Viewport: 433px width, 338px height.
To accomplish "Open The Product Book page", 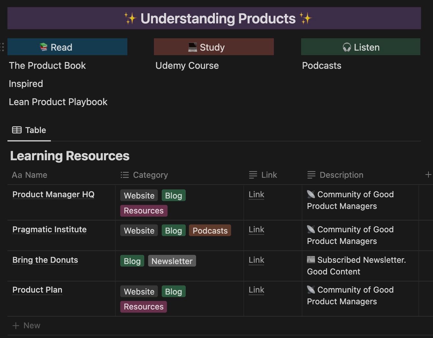I will click(x=47, y=66).
